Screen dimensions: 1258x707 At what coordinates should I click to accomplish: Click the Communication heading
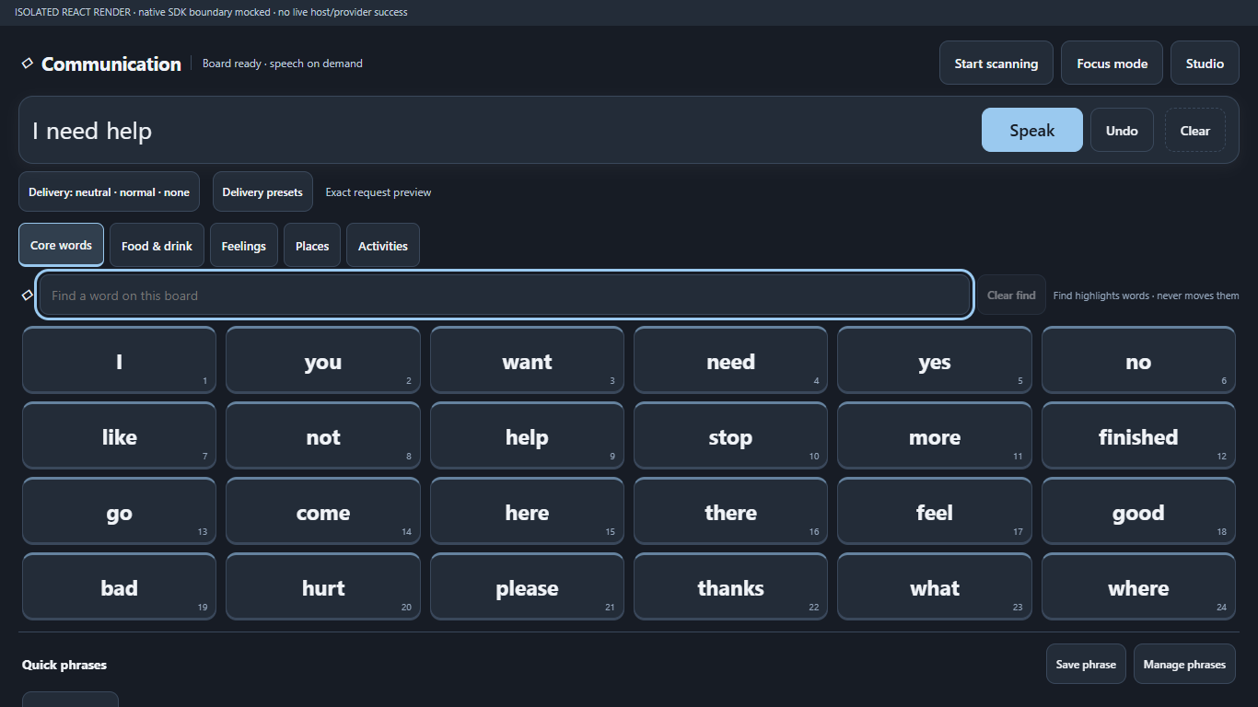coord(111,64)
